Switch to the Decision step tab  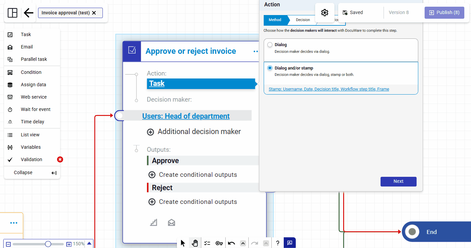(303, 20)
